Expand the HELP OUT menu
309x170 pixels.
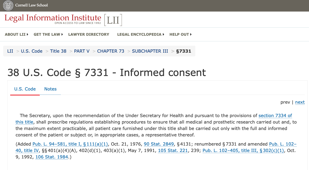click(x=181, y=34)
